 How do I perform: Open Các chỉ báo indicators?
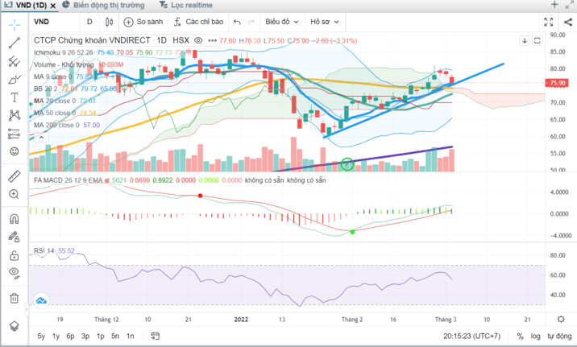pos(198,22)
